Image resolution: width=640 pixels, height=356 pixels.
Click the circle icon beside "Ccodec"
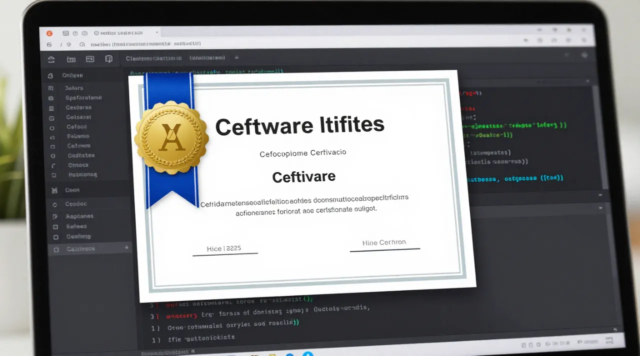pos(54,204)
